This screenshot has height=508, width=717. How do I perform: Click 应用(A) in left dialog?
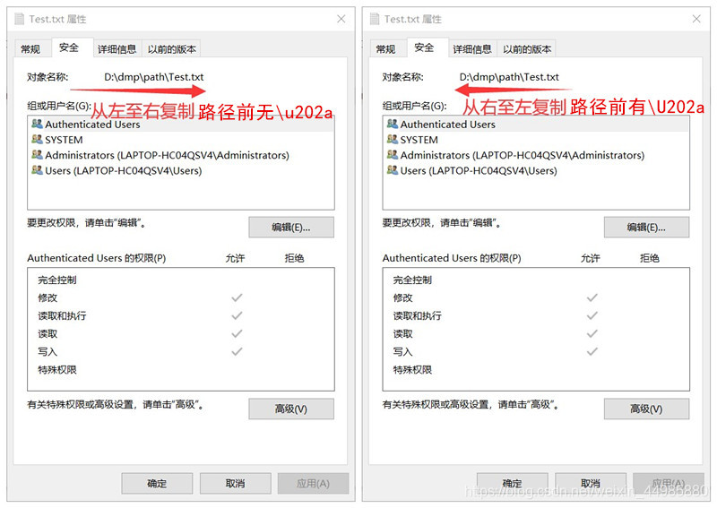(313, 483)
